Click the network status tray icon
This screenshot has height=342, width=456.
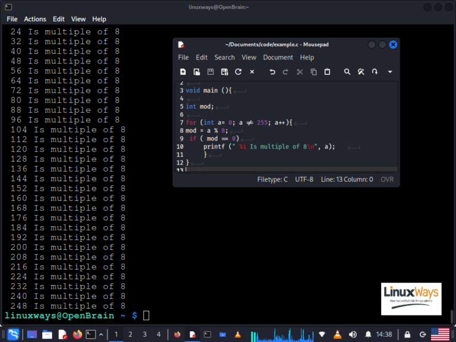[x=322, y=334]
